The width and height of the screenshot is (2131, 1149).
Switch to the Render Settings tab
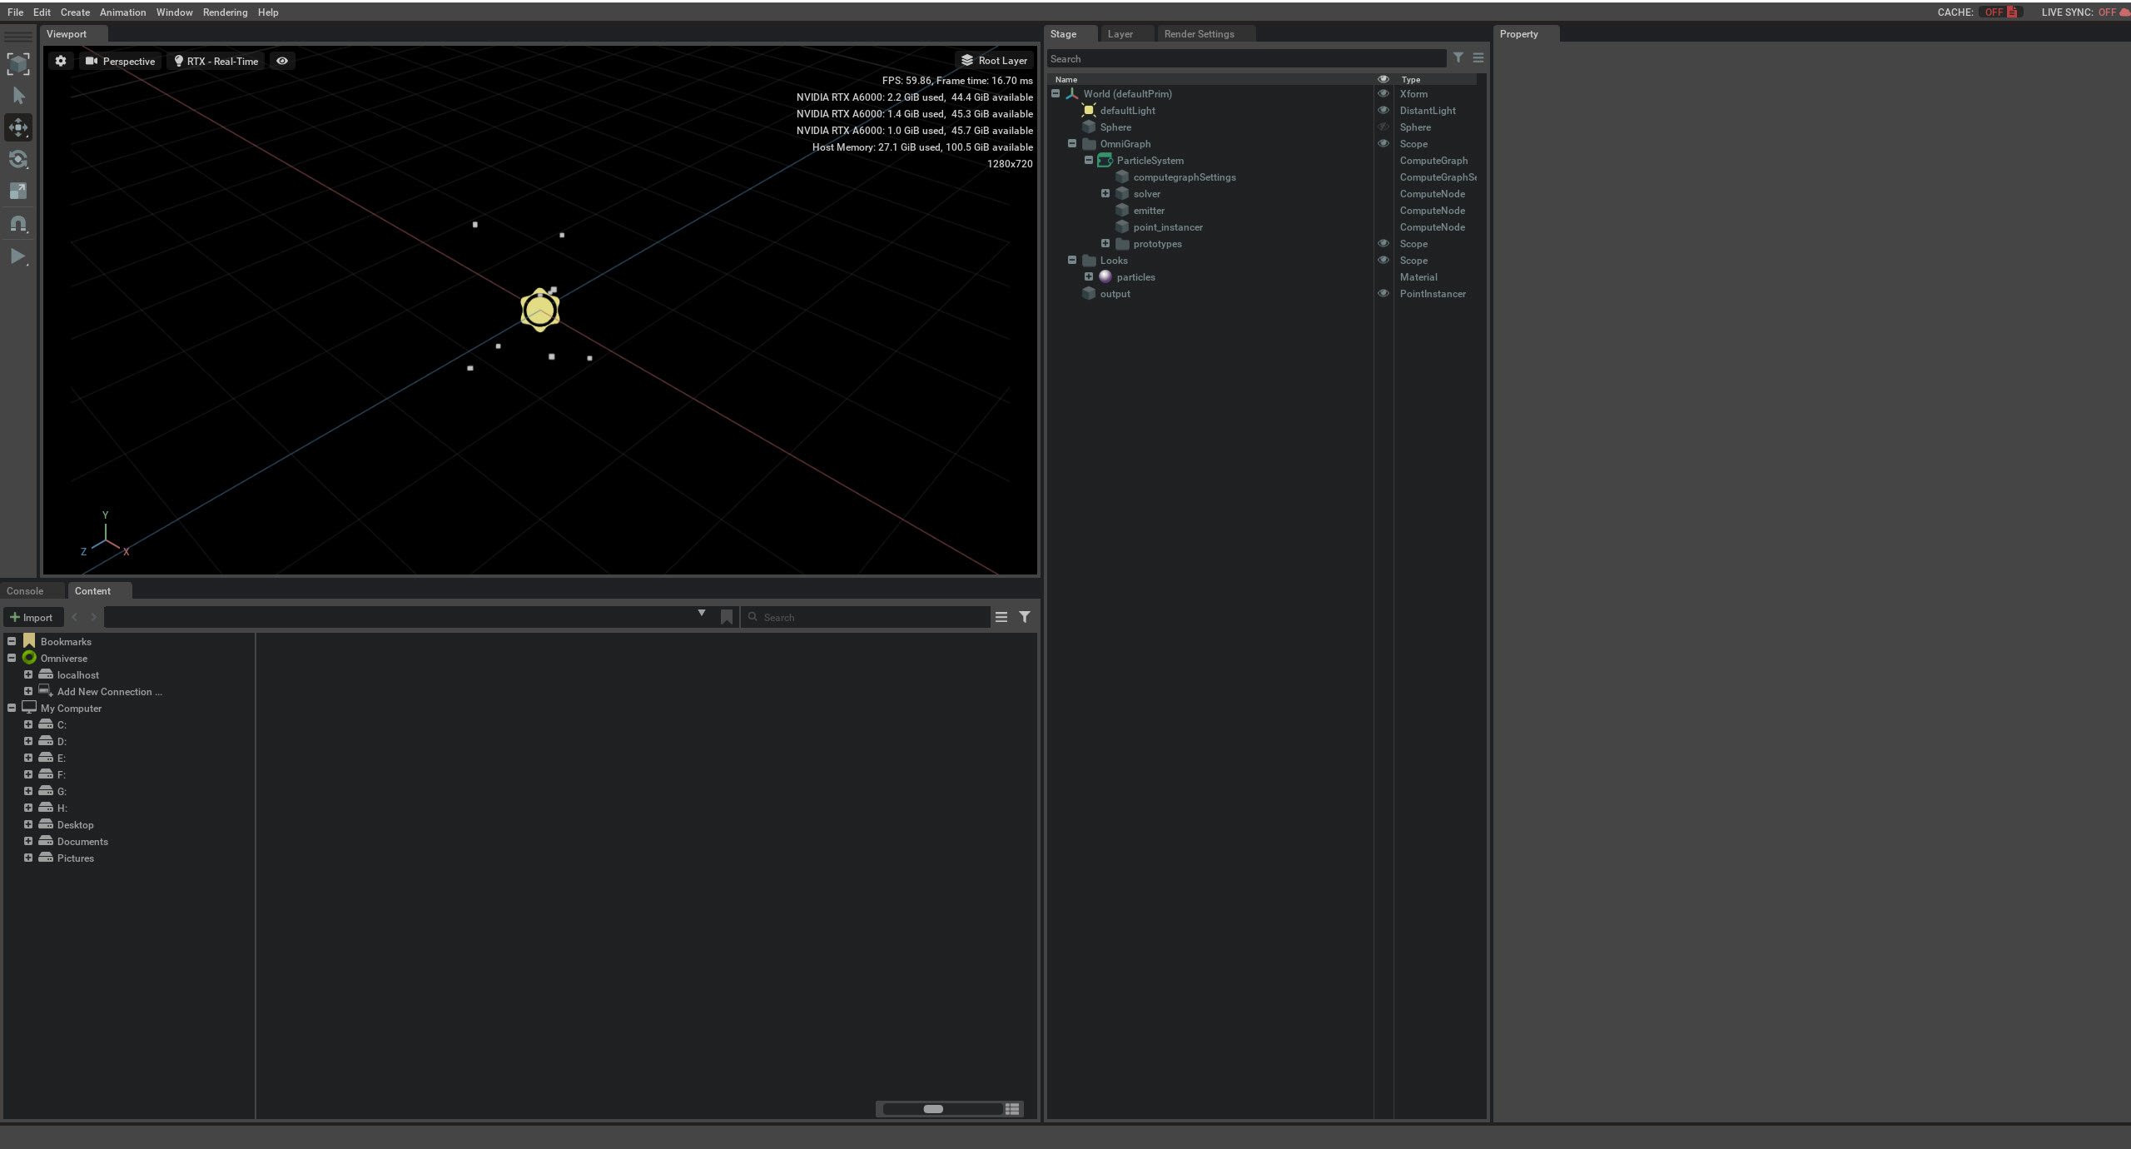point(1199,34)
